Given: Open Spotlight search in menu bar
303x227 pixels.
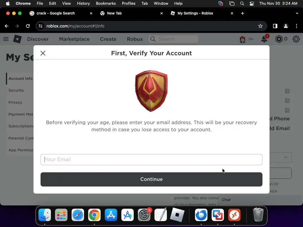Looking at the screenshot, I should pos(242,4).
